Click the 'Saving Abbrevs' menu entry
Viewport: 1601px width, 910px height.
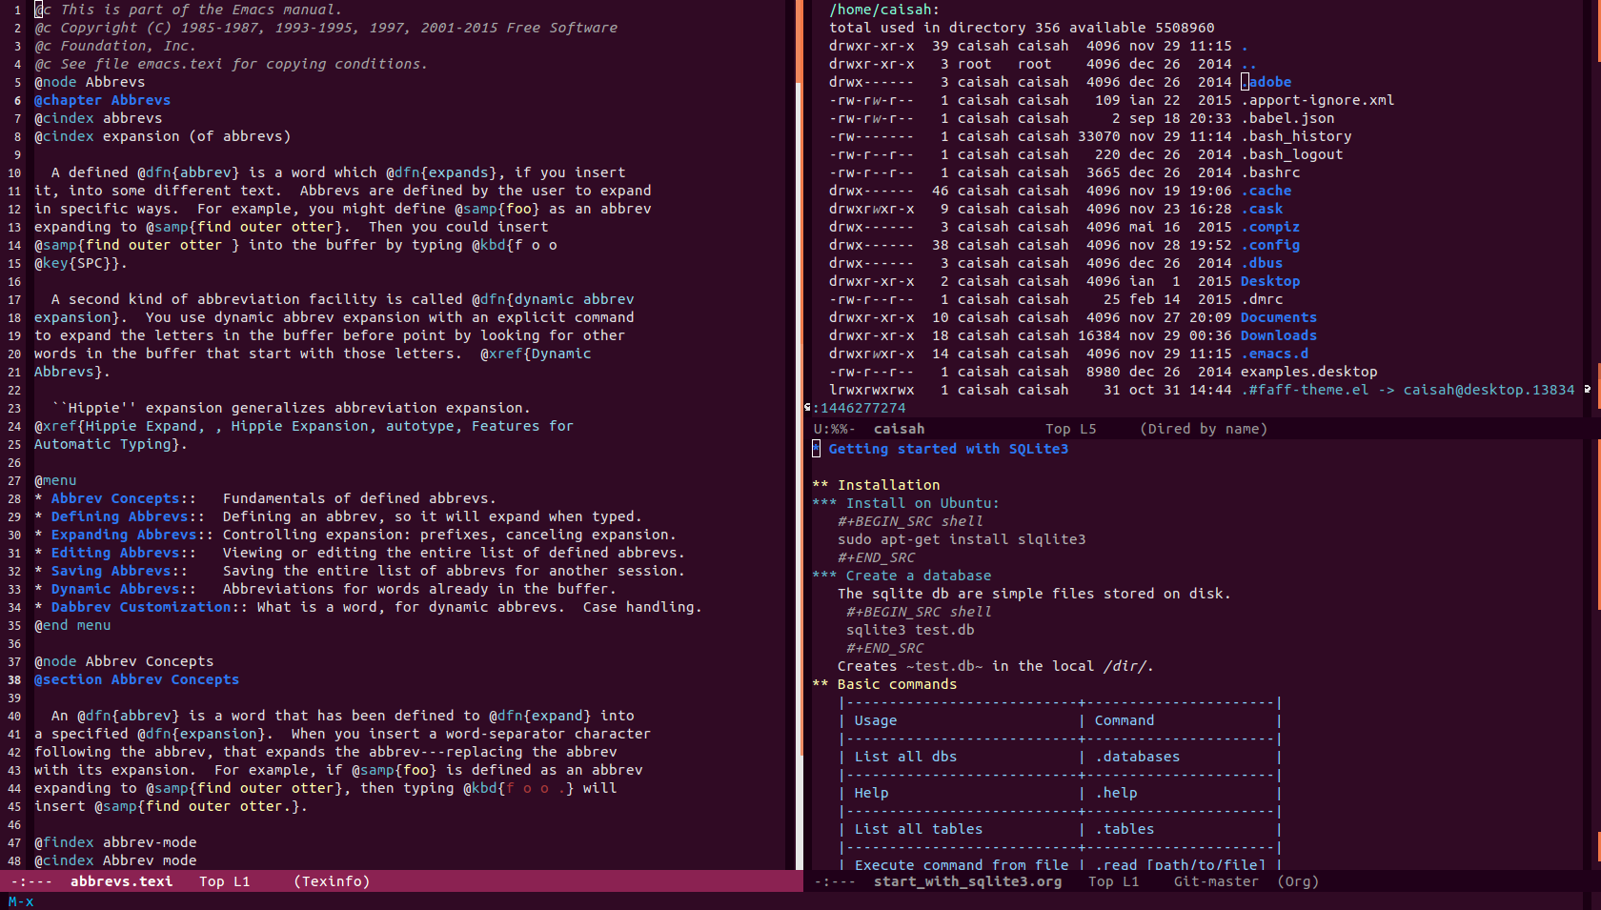(111, 571)
